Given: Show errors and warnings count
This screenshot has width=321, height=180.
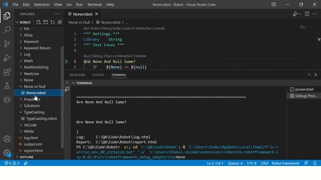Looking at the screenshot, I should tap(12, 163).
